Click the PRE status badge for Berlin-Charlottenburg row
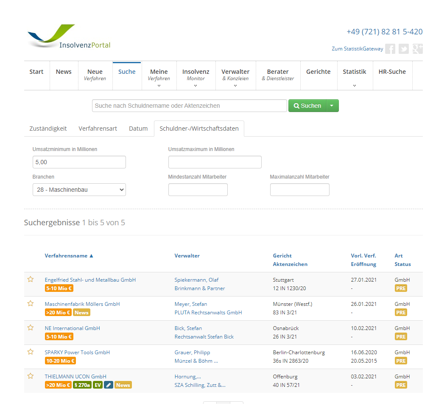Image resolution: width=447 pixels, height=417 pixels. (x=401, y=361)
